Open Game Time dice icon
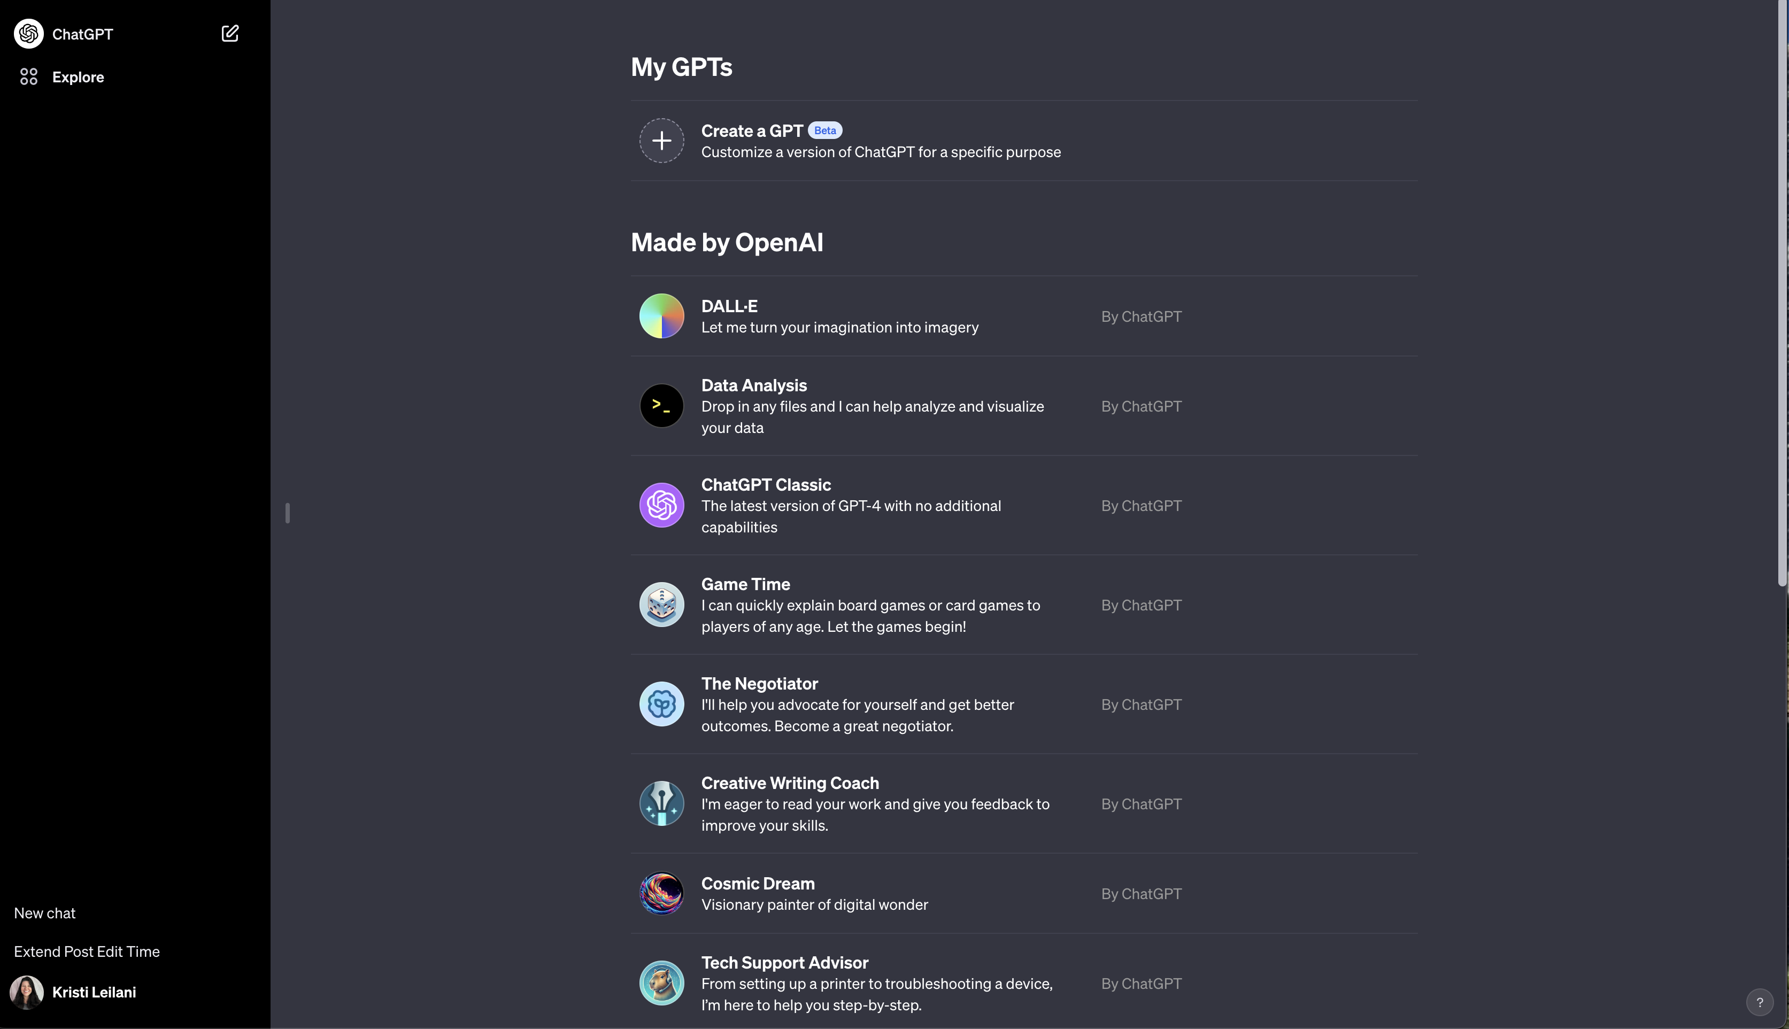Image resolution: width=1789 pixels, height=1029 pixels. [x=661, y=605]
